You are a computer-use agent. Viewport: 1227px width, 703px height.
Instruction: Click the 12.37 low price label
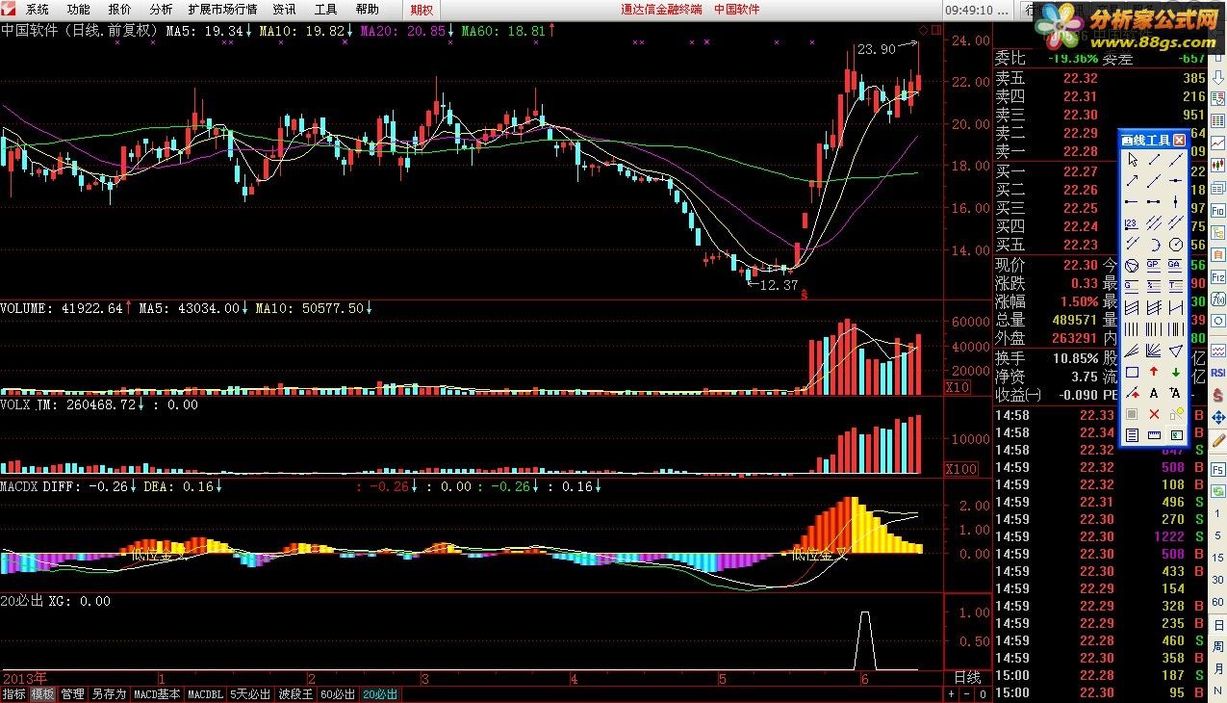coord(779,285)
